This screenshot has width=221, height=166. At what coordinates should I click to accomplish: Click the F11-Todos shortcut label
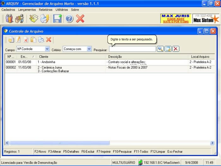(x=141, y=151)
